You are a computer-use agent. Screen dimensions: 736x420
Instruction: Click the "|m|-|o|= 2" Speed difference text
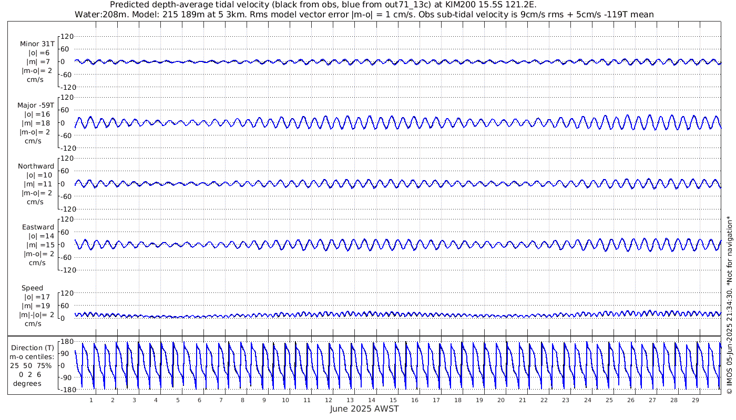pyautogui.click(x=36, y=314)
